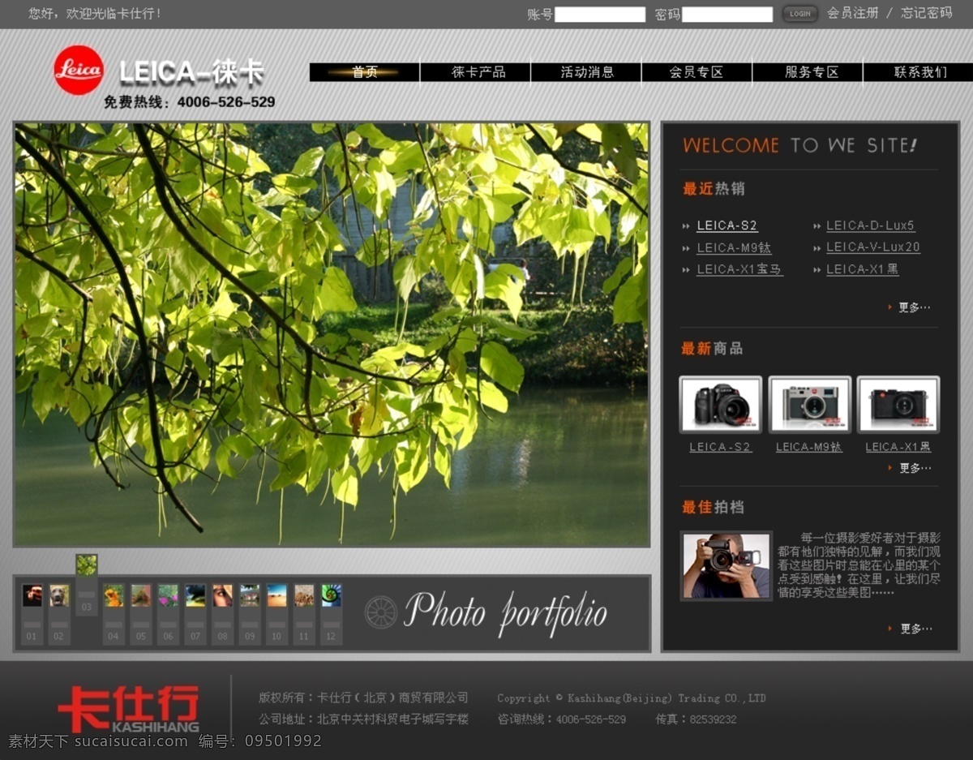
Task: Click the lens wheel icon beside Photo portfolio
Action: point(381,612)
